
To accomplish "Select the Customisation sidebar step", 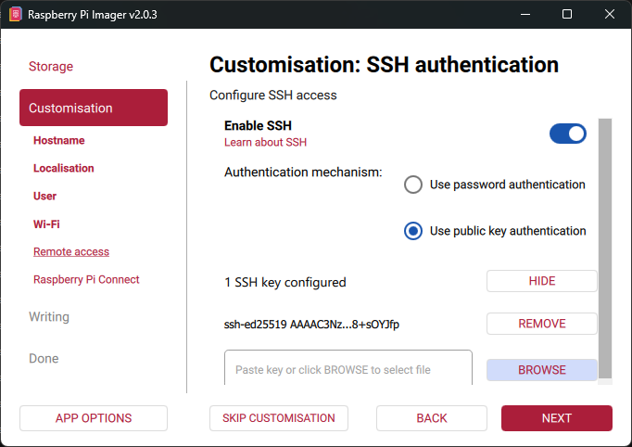I will 94,108.
